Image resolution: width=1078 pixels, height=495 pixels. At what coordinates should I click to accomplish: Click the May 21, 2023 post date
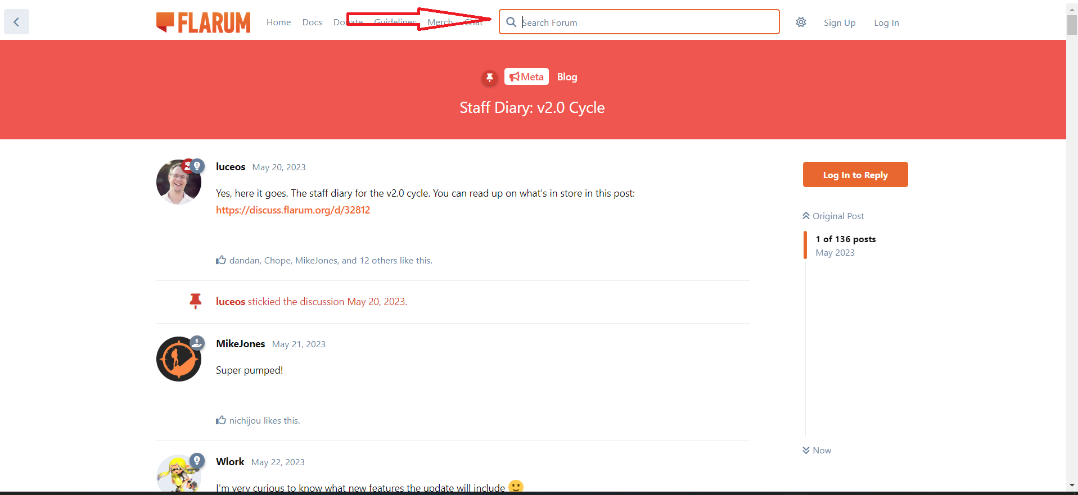(x=299, y=344)
